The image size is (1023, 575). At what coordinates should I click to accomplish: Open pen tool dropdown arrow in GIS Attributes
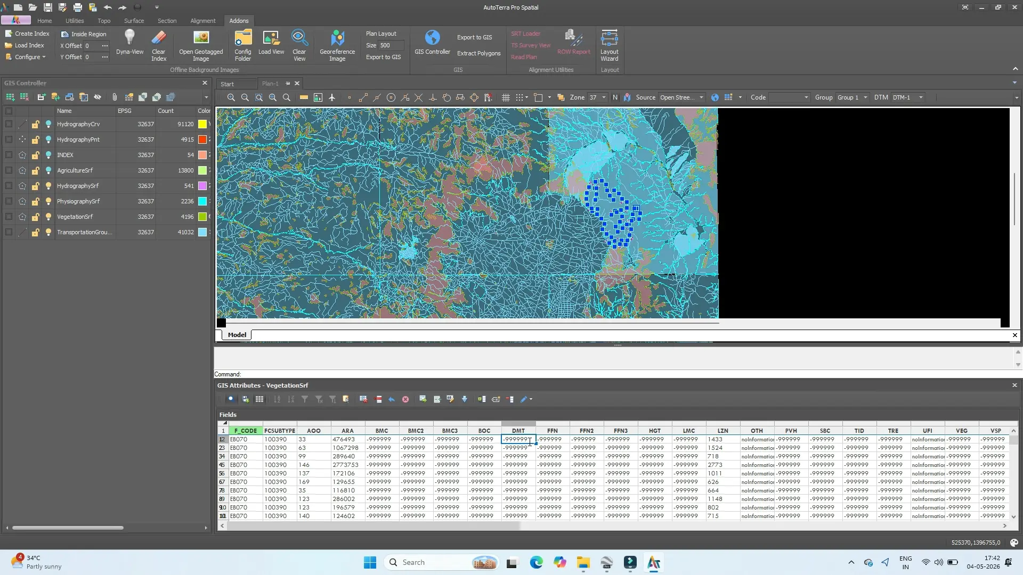[x=531, y=399]
